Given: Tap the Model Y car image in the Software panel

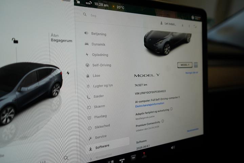Looking at the screenshot, I should click(x=167, y=42).
